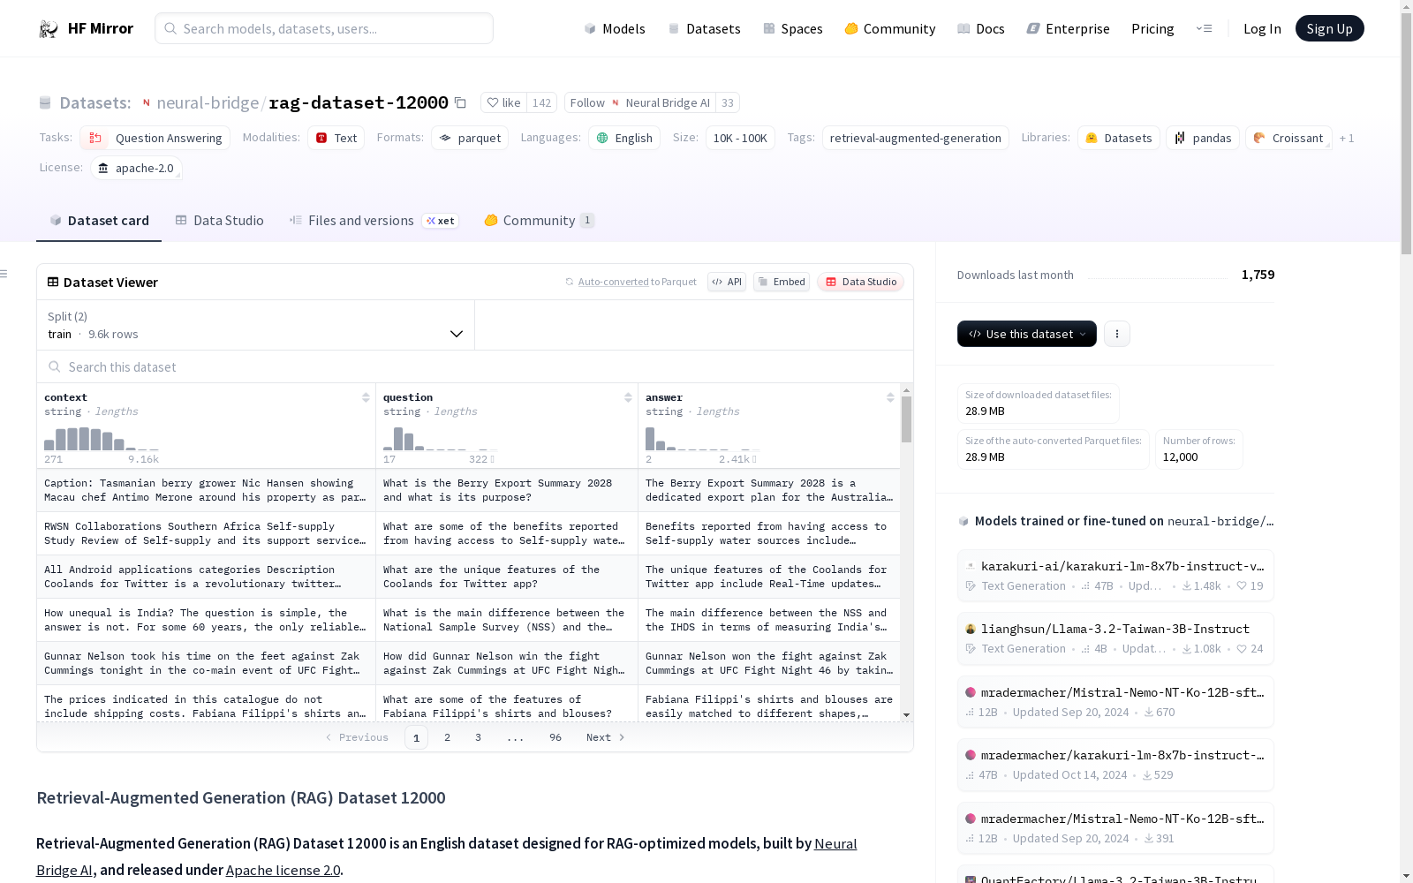
Task: Open Community in the top navigation
Action: pos(890,28)
